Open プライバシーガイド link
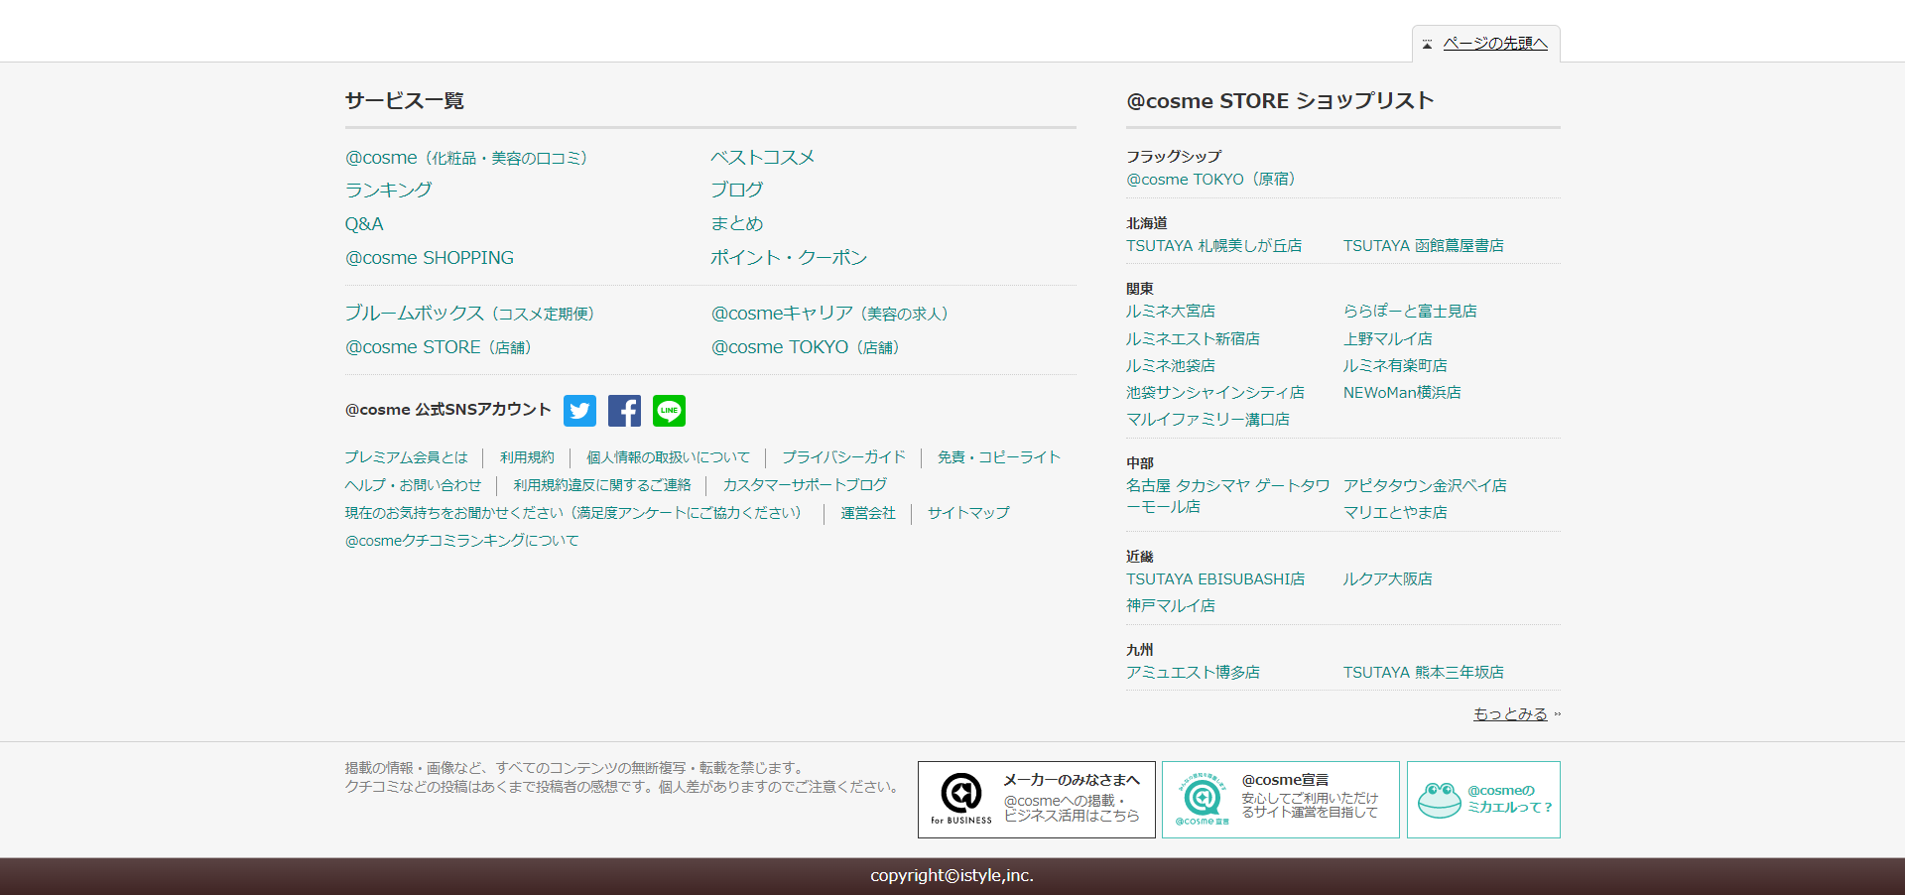Image resolution: width=1905 pixels, height=895 pixels. click(x=843, y=457)
